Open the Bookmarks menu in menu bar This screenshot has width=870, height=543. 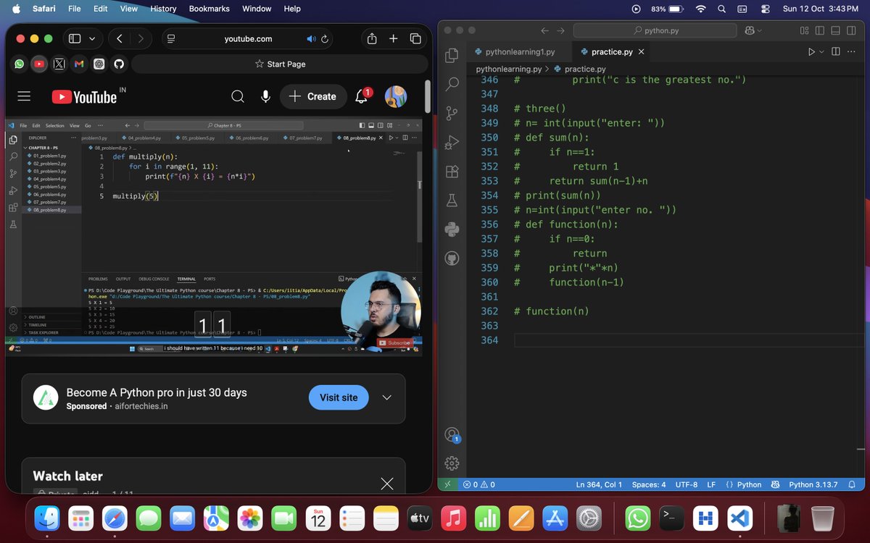tap(209, 9)
